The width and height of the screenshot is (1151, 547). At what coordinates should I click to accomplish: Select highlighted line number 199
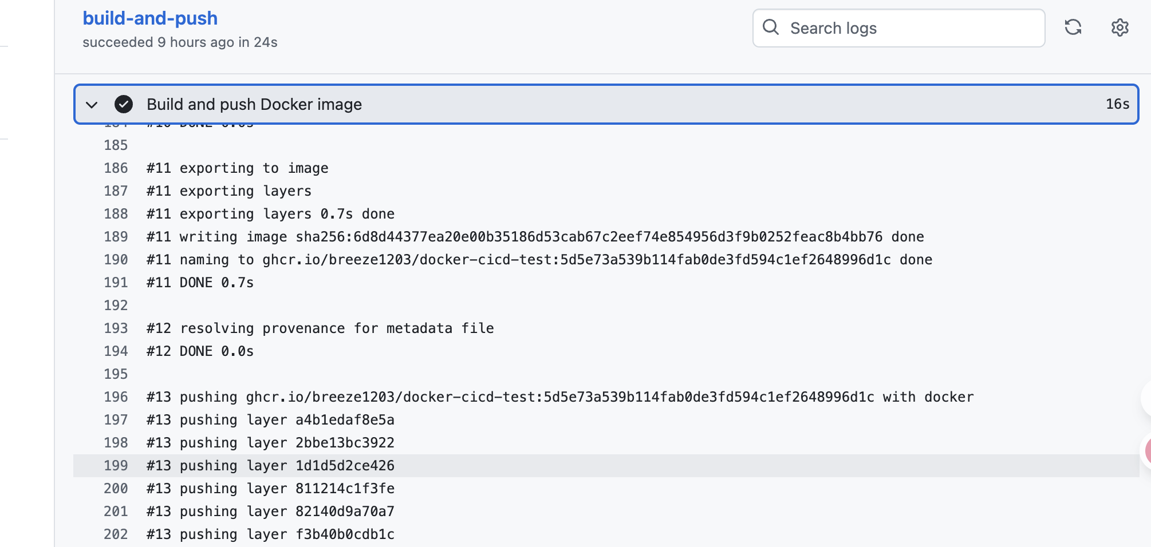coord(116,466)
